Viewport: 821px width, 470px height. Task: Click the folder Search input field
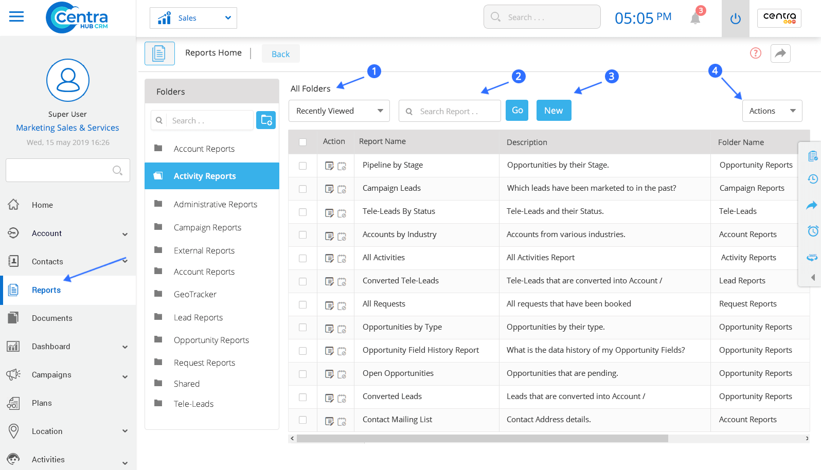pyautogui.click(x=202, y=120)
